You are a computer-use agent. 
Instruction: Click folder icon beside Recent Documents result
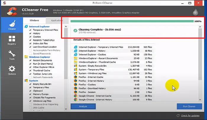(75, 58)
